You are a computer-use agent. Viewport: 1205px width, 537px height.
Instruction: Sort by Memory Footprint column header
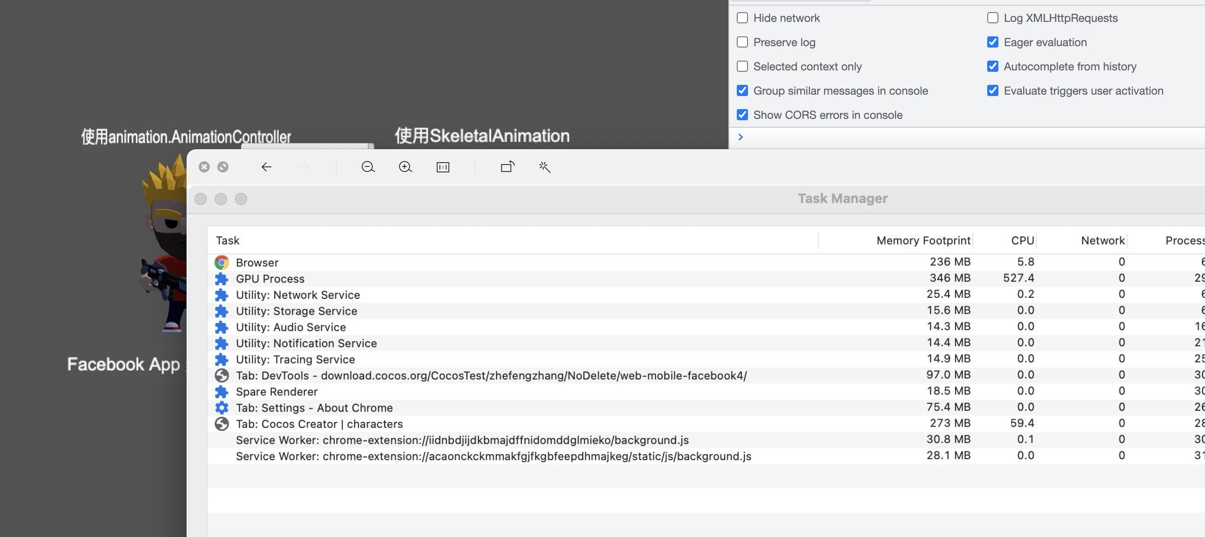[923, 241]
